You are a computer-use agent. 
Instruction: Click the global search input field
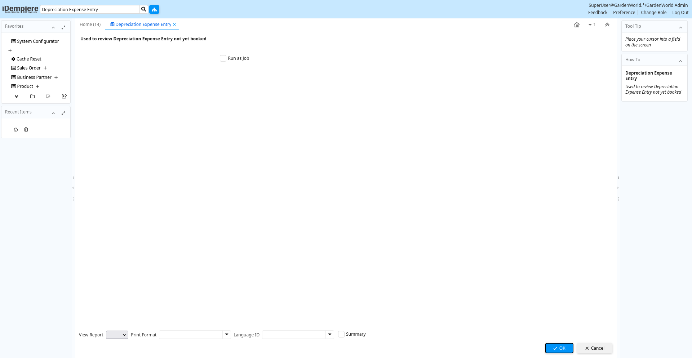click(90, 10)
